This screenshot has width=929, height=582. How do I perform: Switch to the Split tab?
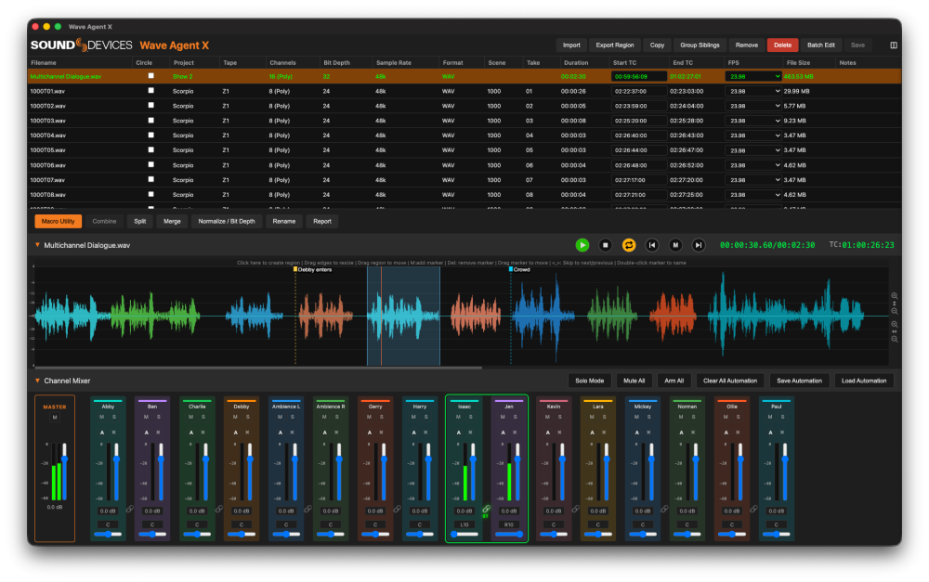pyautogui.click(x=140, y=222)
